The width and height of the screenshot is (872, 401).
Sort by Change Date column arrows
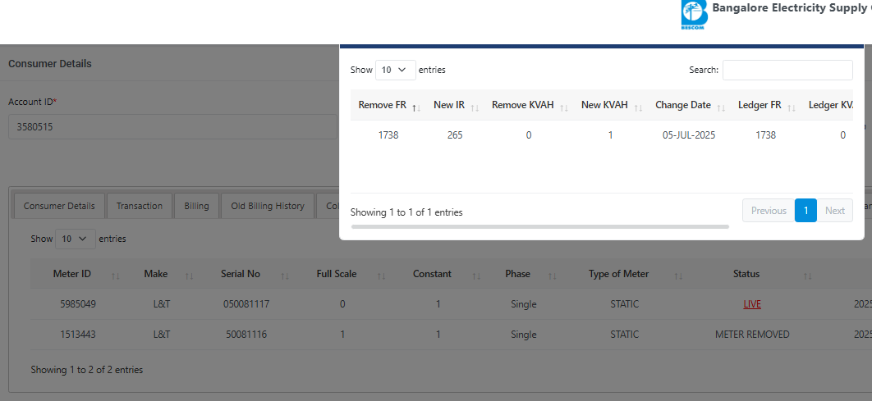click(720, 107)
